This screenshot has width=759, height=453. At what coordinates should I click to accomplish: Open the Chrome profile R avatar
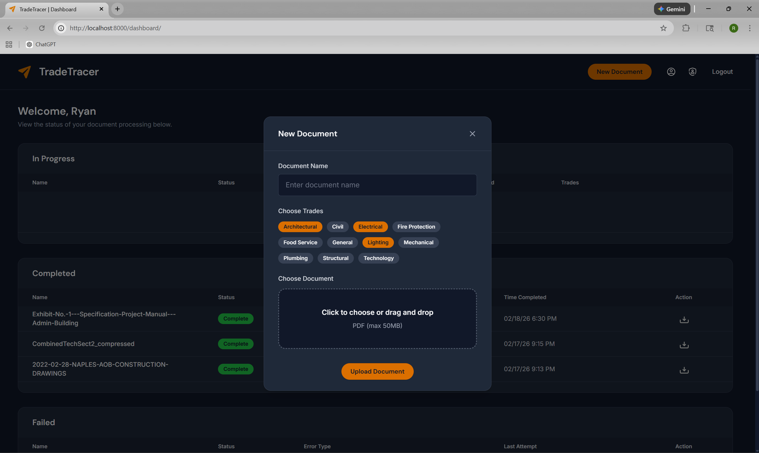(734, 28)
